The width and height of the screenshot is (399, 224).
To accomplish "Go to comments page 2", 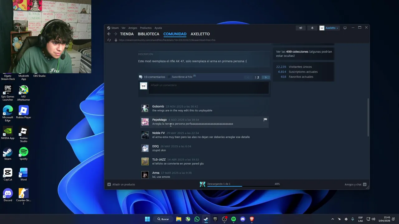I will (x=258, y=77).
